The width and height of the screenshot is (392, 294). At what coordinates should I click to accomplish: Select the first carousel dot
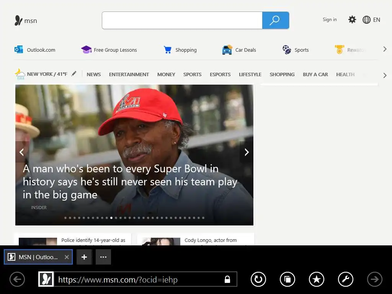(65, 218)
